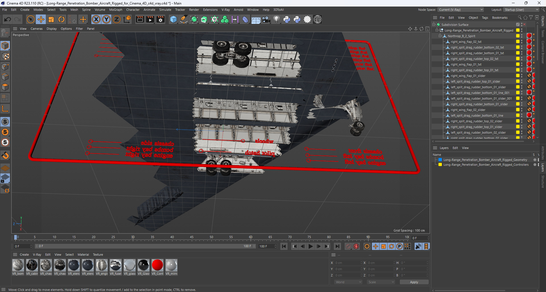Go to end of timeline
This screenshot has height=292, width=546.
click(x=337, y=246)
